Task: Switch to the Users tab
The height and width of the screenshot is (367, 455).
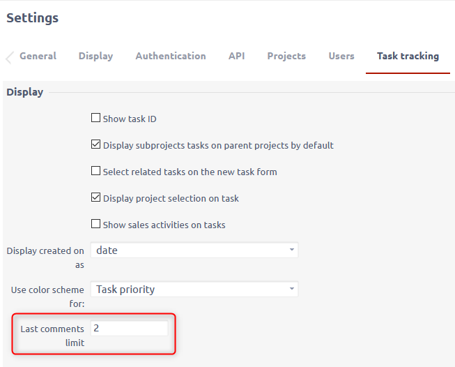Action: (341, 56)
